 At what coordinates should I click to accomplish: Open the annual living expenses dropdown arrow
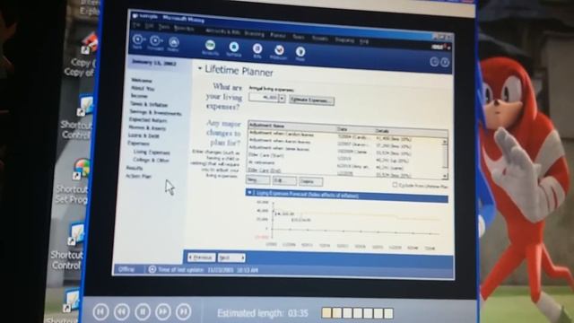282,98
